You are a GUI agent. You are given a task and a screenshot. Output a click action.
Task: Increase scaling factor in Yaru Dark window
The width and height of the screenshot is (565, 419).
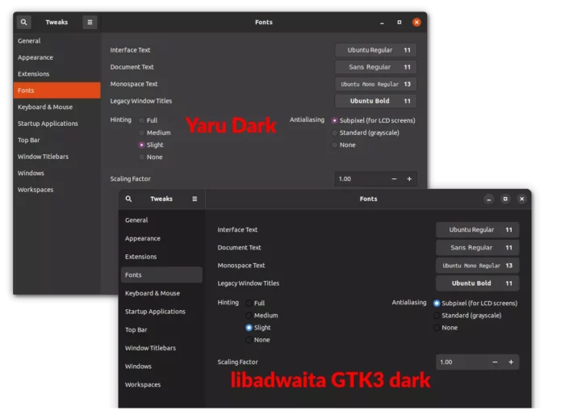pos(409,178)
